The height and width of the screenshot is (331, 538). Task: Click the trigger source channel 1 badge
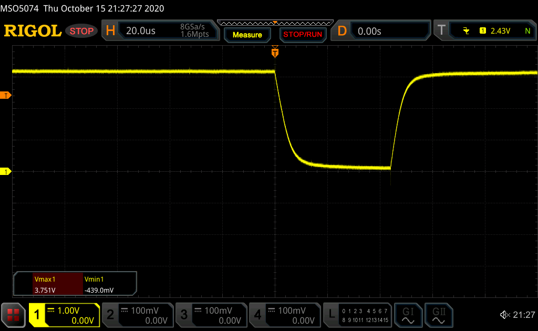(482, 31)
